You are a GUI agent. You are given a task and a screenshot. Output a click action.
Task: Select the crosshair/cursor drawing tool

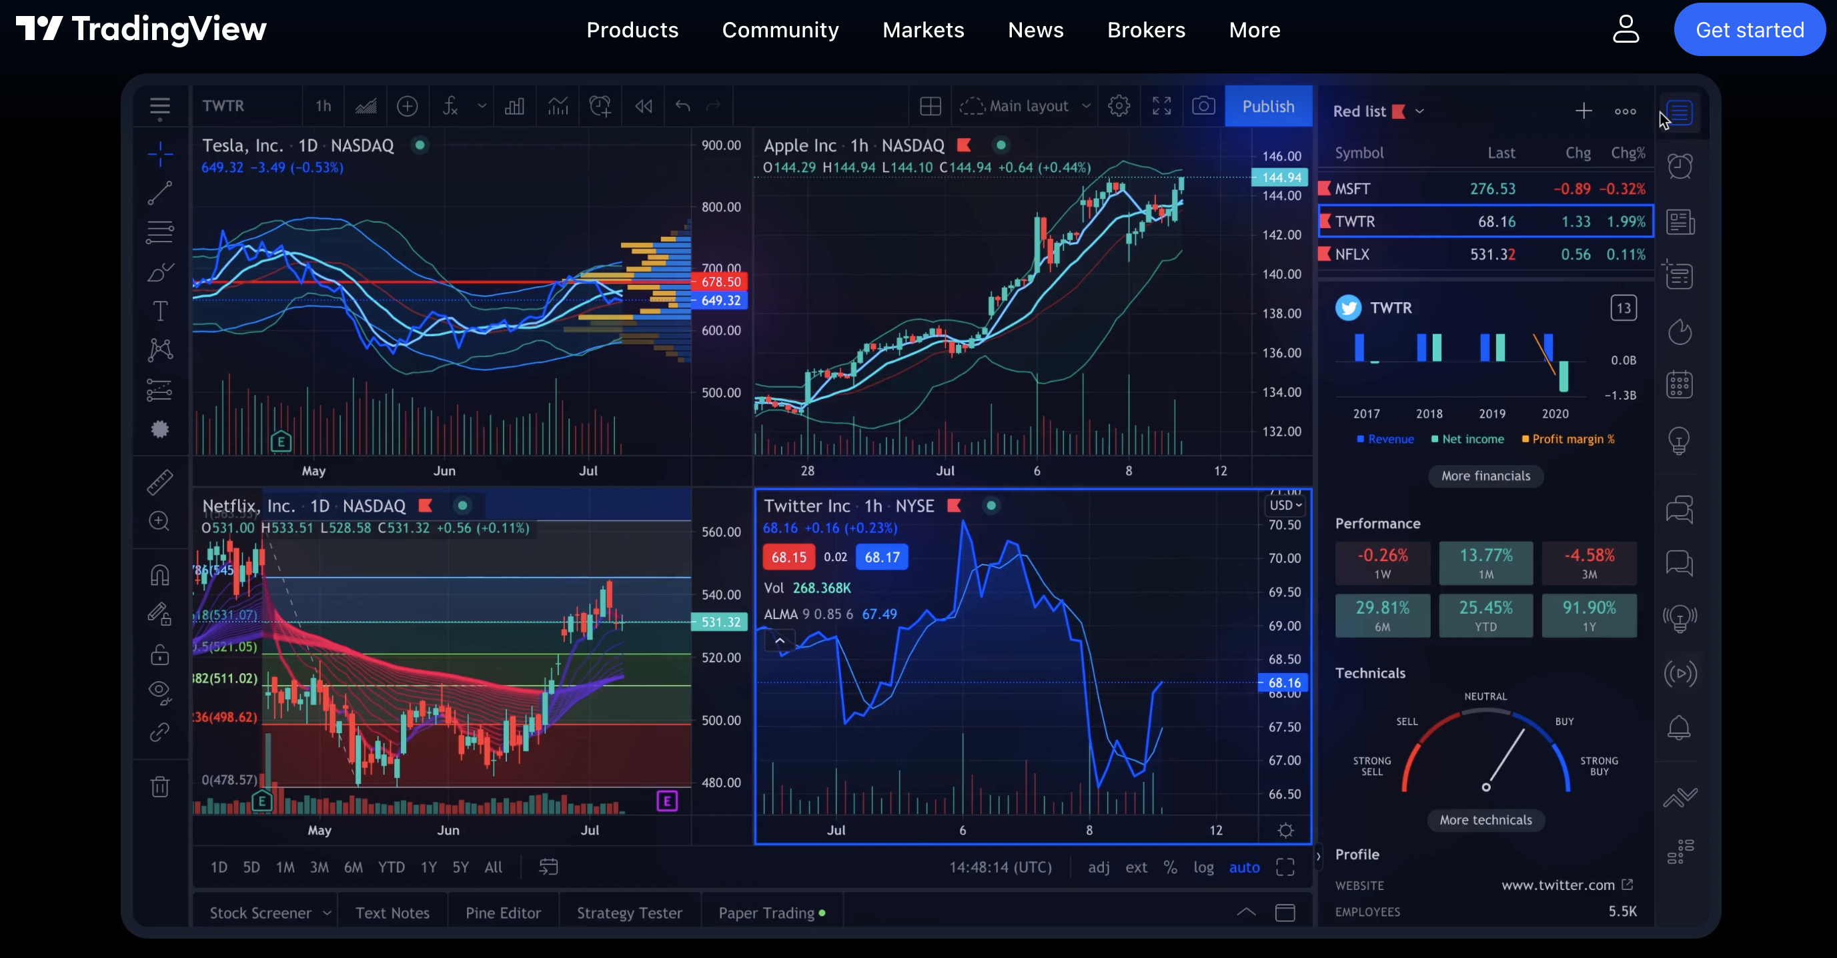point(159,151)
